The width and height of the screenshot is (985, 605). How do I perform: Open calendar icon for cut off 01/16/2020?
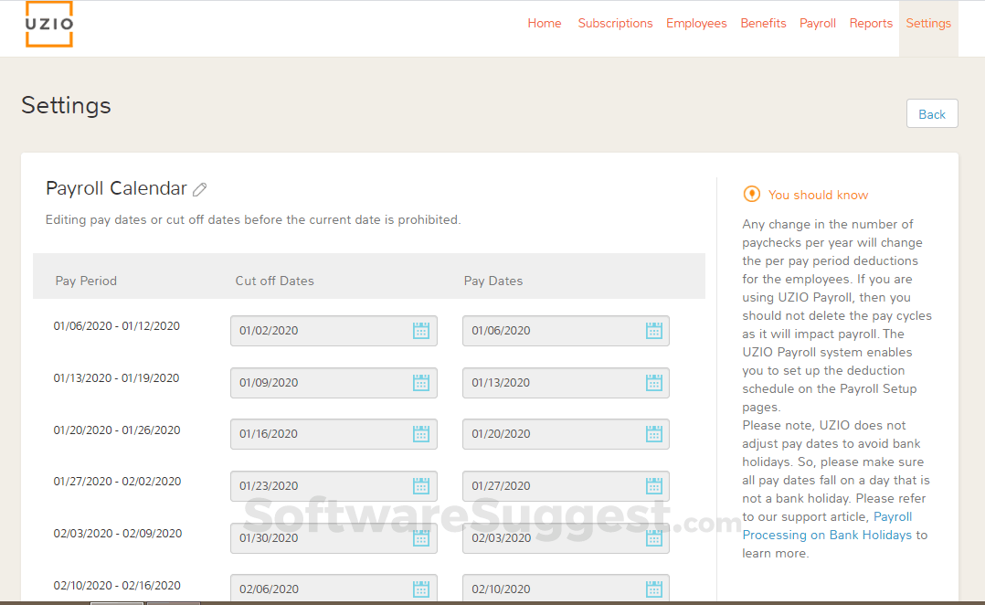pyautogui.click(x=421, y=433)
